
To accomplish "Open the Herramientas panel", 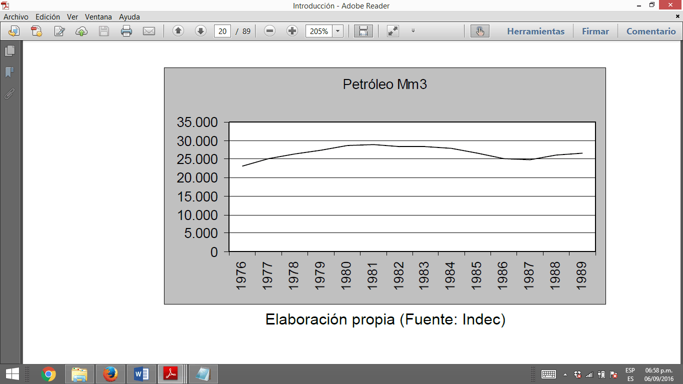I will pos(536,30).
